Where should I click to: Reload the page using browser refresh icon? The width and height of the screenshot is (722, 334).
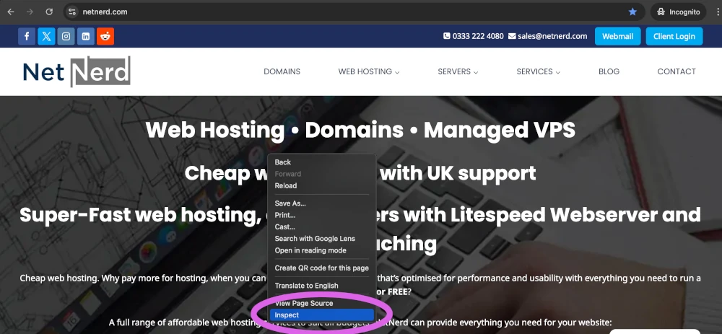coord(49,12)
